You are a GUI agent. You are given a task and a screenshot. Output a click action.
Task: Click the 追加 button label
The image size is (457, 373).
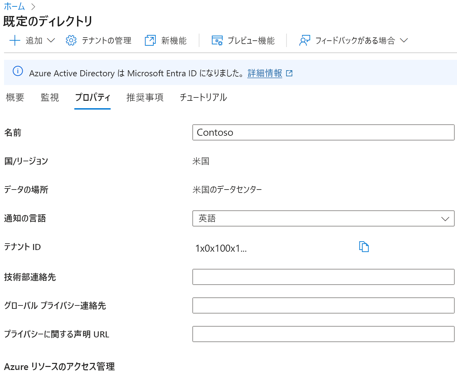point(34,41)
